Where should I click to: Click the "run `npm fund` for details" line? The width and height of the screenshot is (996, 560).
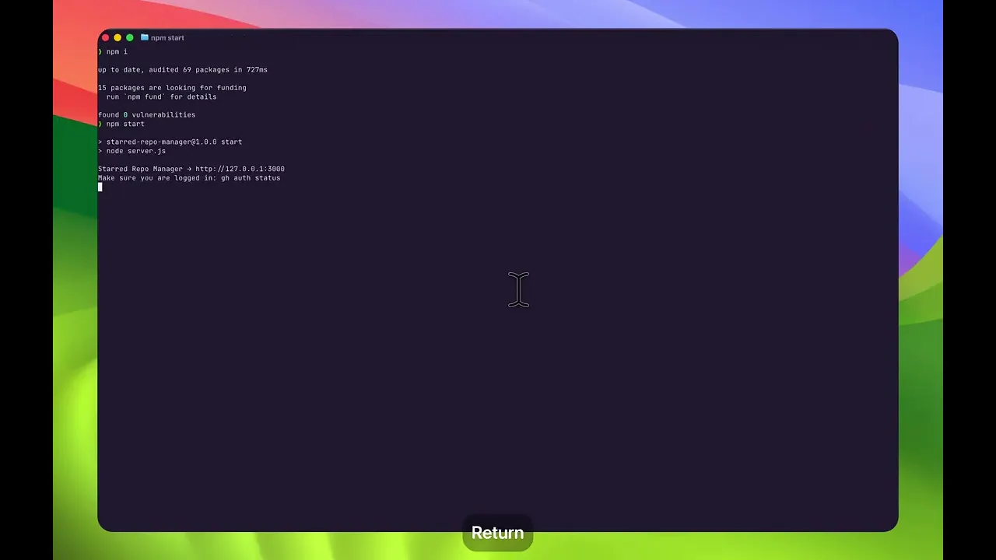[x=161, y=97]
